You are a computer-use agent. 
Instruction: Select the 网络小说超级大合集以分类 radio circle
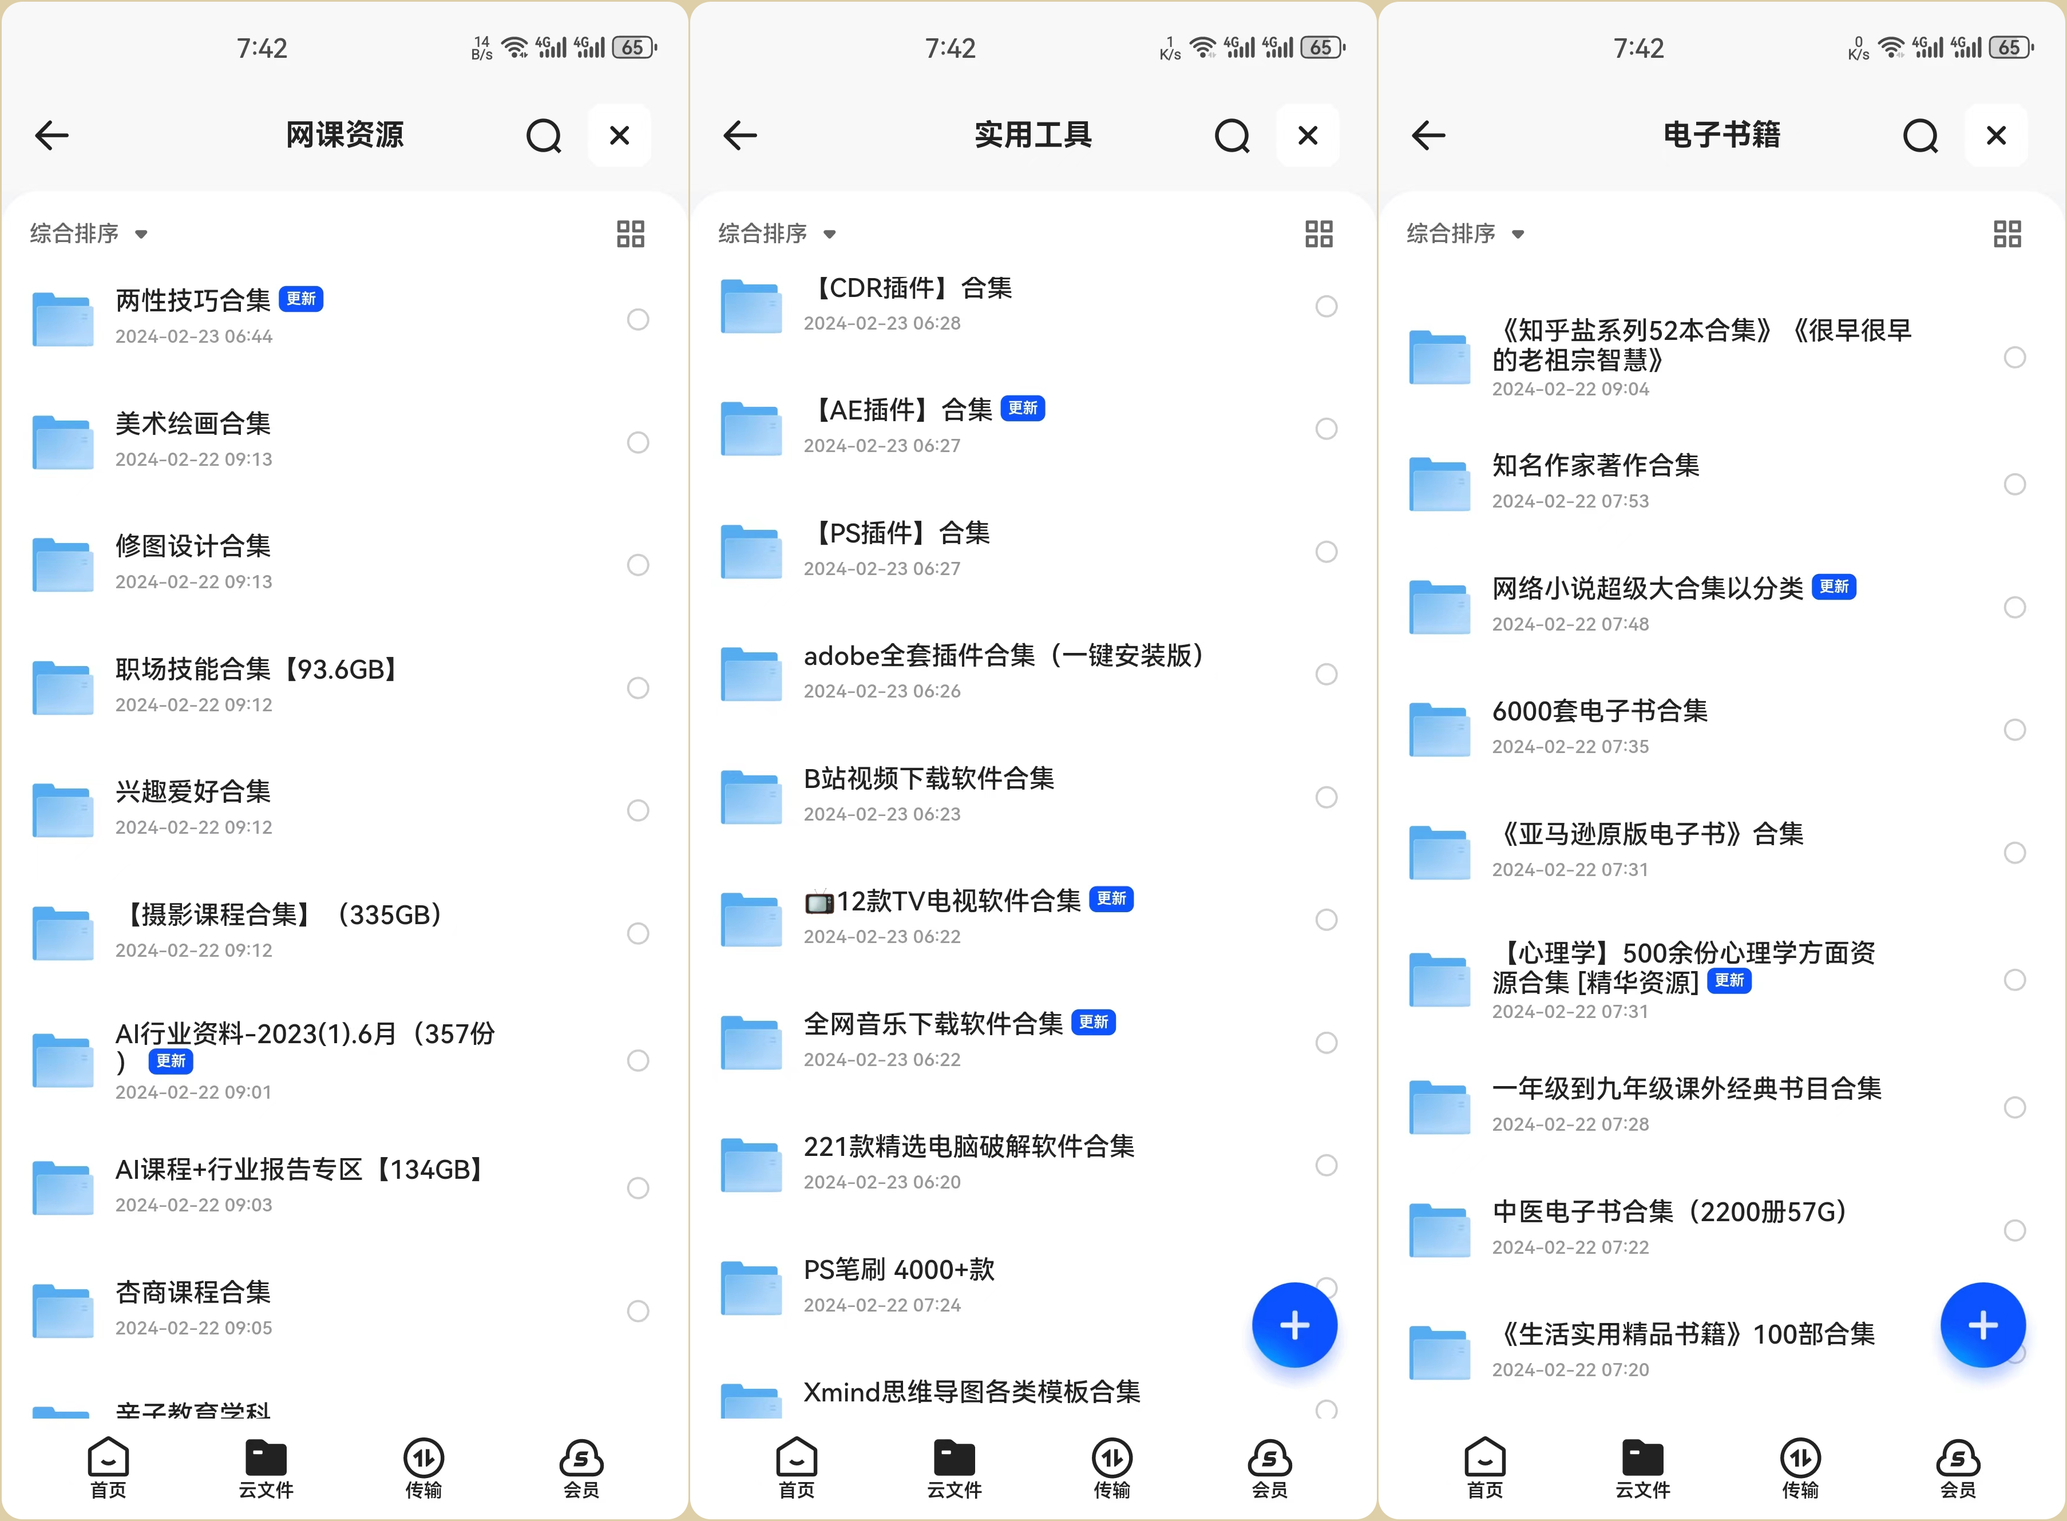2014,607
